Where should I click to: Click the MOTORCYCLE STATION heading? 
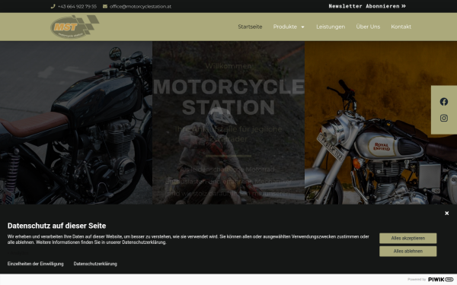tap(228, 97)
